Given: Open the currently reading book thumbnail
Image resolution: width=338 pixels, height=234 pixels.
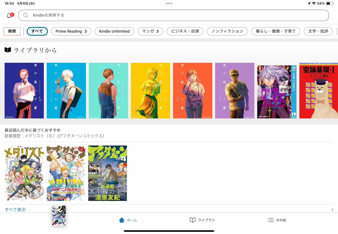Looking at the screenshot, I should (59, 215).
